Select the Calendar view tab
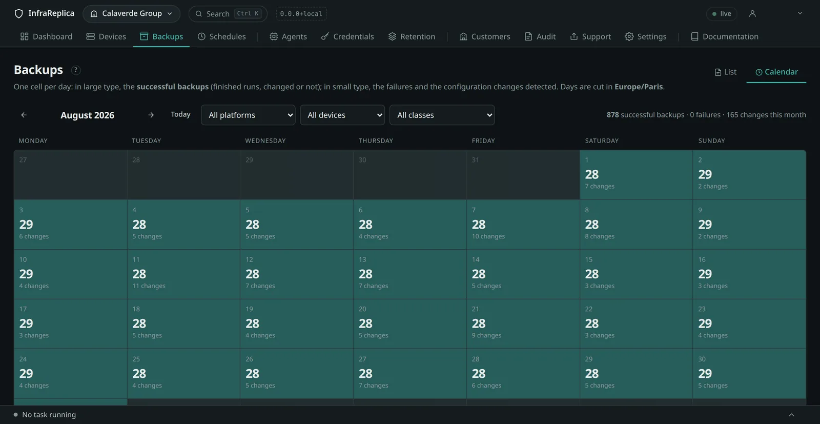Image resolution: width=820 pixels, height=424 pixels. [x=776, y=72]
